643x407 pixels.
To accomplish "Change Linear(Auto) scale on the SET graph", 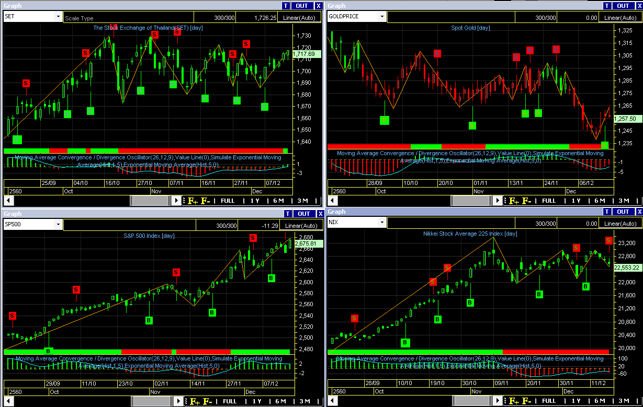I will [x=299, y=18].
